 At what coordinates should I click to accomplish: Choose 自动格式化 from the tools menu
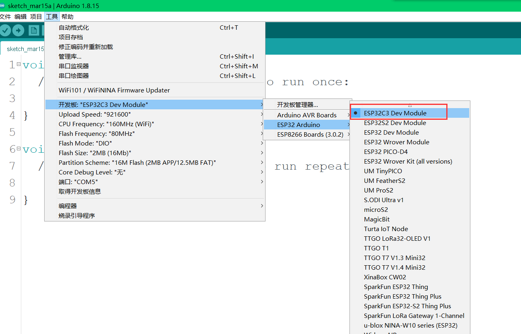155,28
